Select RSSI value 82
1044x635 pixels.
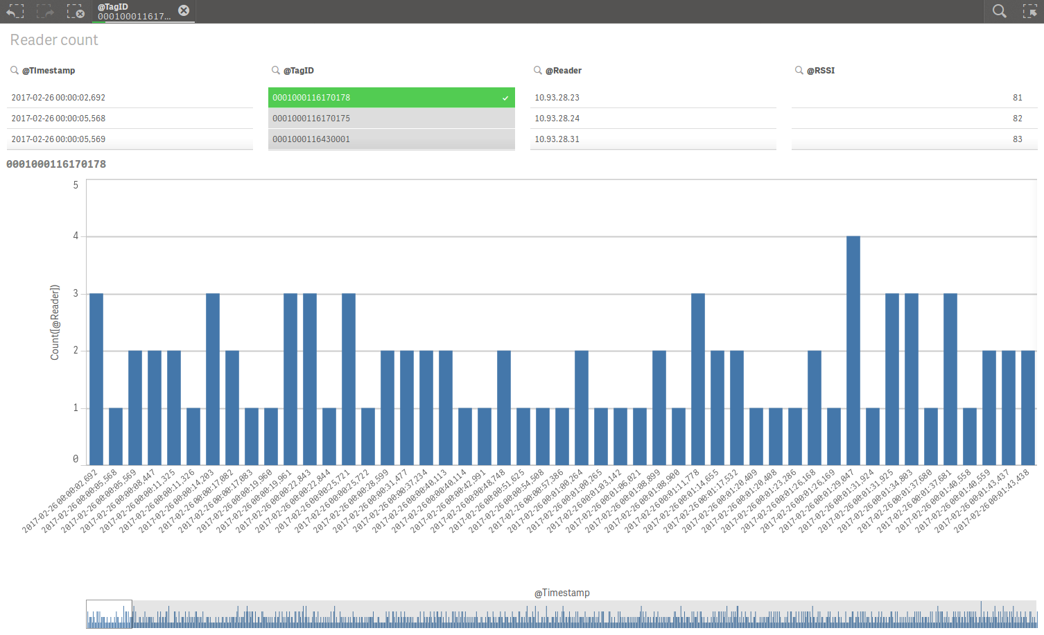click(914, 119)
